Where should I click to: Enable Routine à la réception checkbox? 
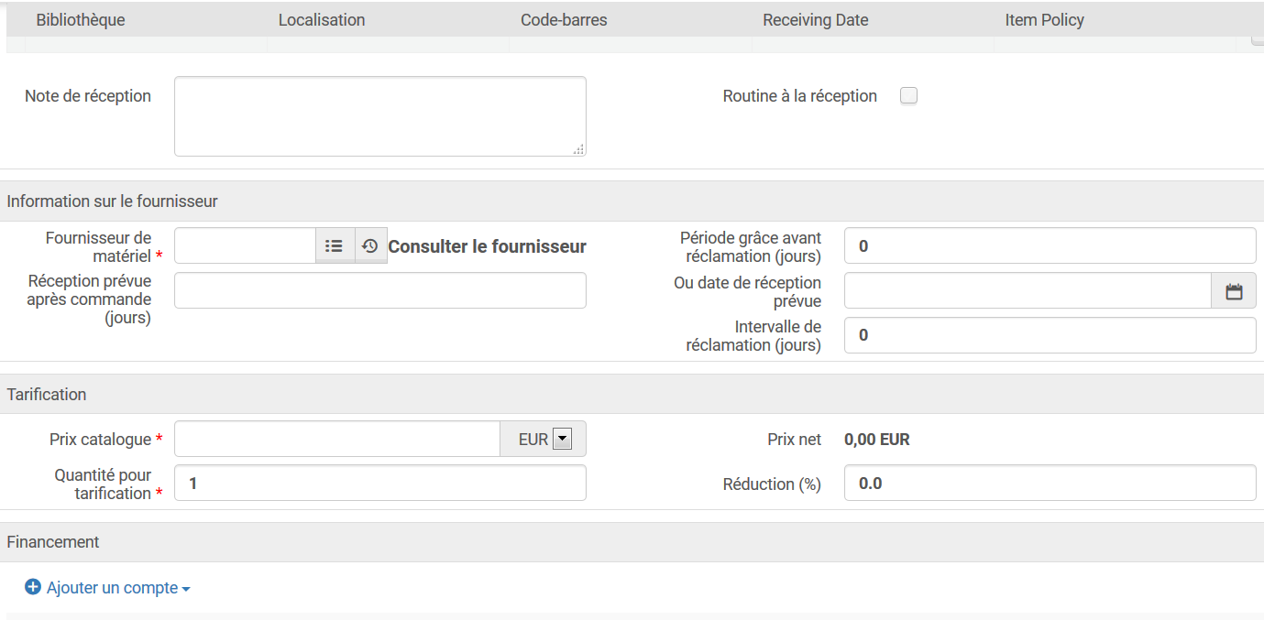coord(908,96)
